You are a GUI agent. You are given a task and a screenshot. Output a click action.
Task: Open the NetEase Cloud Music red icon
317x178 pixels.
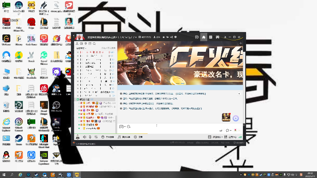pos(44,90)
